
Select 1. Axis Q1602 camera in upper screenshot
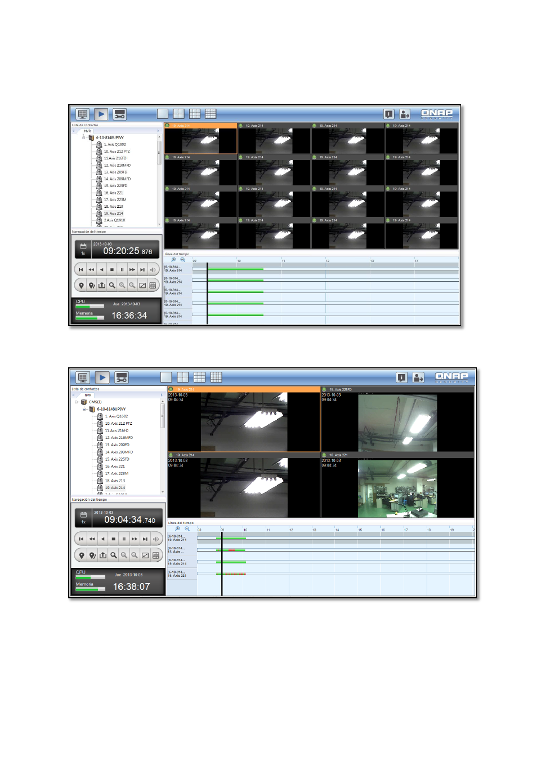click(115, 144)
